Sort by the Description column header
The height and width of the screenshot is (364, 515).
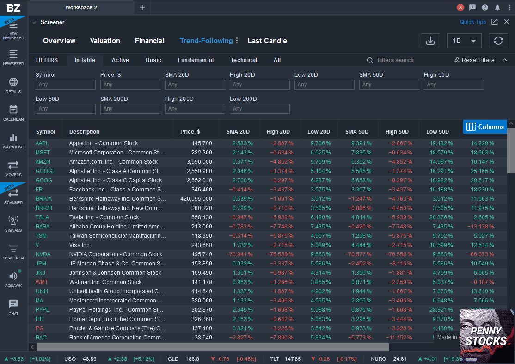84,132
